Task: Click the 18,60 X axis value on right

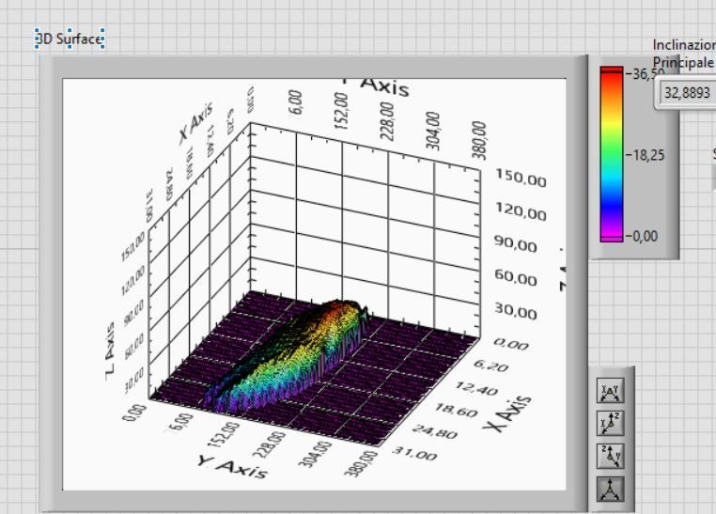Action: [455, 410]
